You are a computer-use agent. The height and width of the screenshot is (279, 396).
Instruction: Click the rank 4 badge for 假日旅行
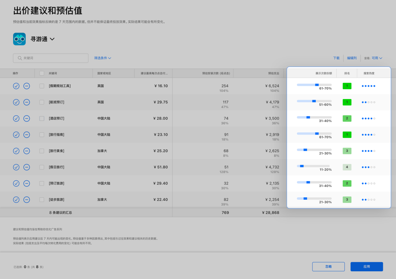pyautogui.click(x=347, y=167)
